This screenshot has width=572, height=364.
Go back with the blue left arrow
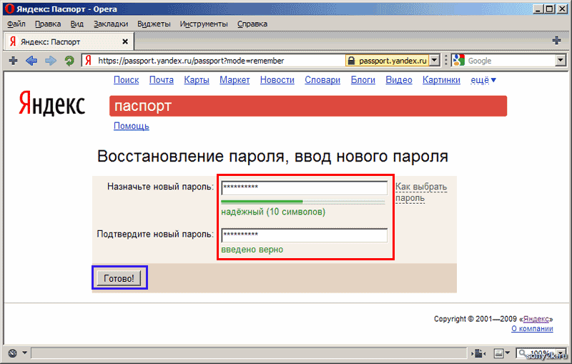click(x=31, y=61)
